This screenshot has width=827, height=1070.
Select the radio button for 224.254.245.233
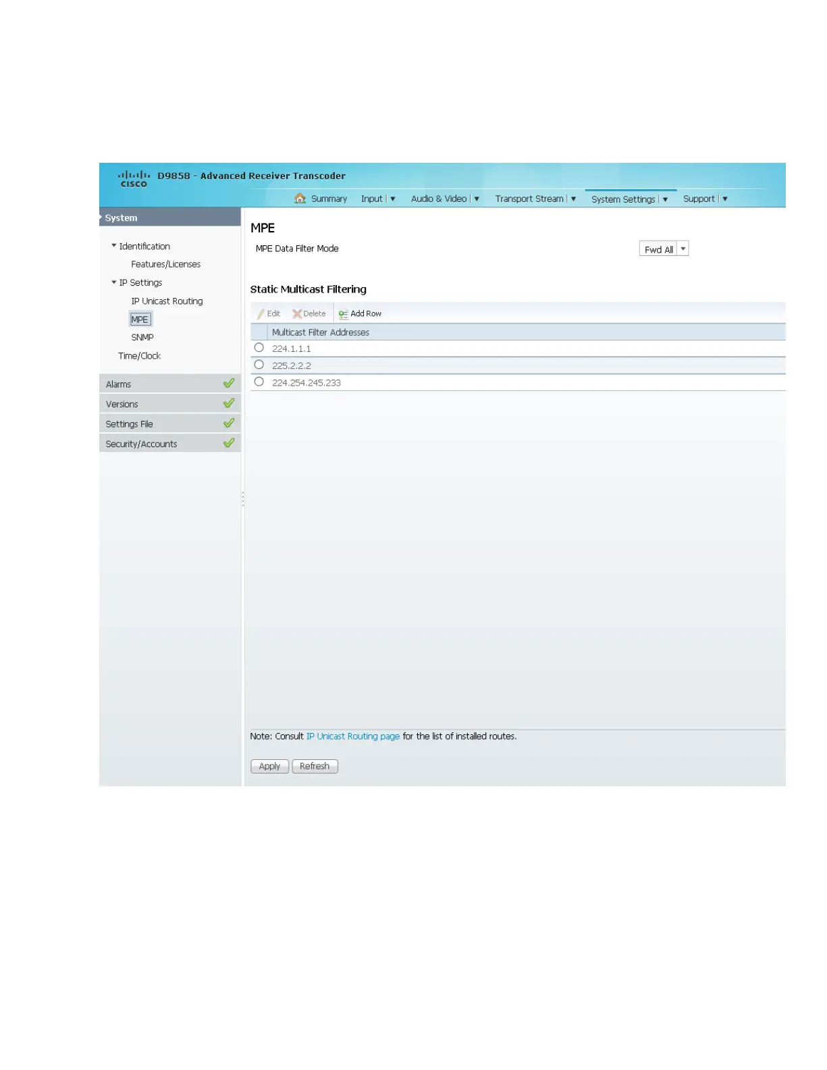point(259,382)
